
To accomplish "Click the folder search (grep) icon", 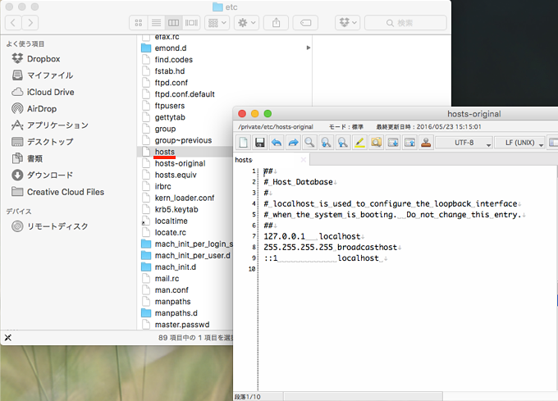I will pyautogui.click(x=376, y=143).
